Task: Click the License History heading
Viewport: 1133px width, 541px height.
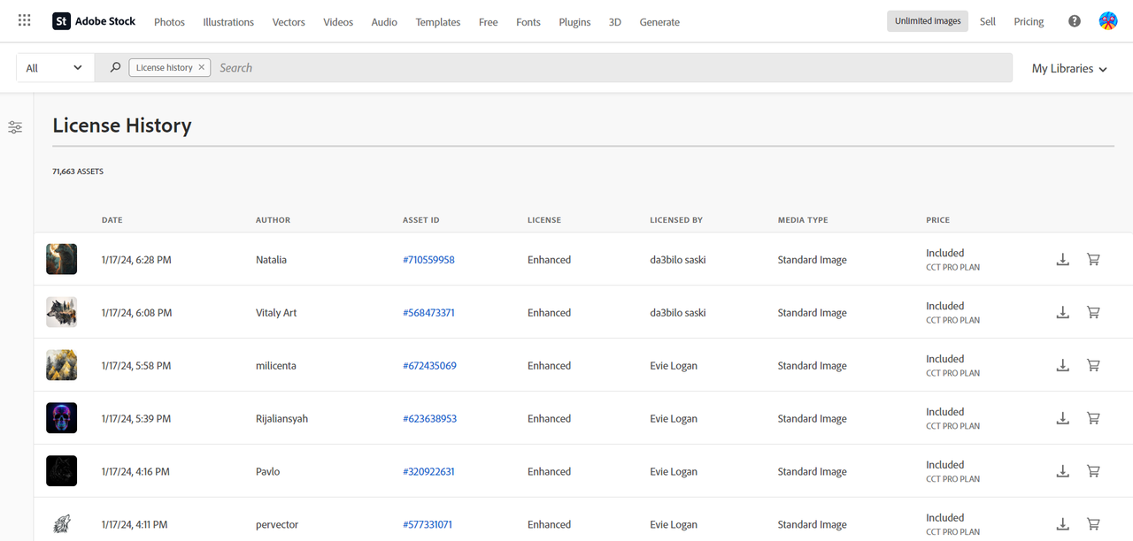Action: coord(122,126)
